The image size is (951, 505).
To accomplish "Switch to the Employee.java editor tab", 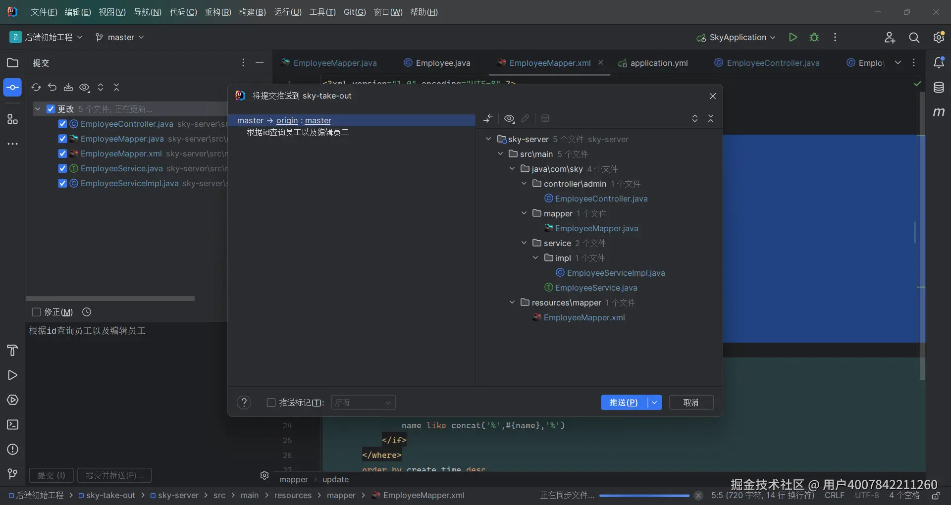I will [437, 63].
